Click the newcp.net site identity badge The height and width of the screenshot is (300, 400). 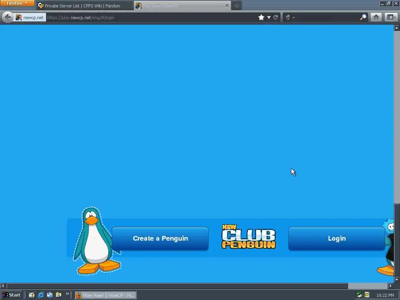(x=30, y=18)
